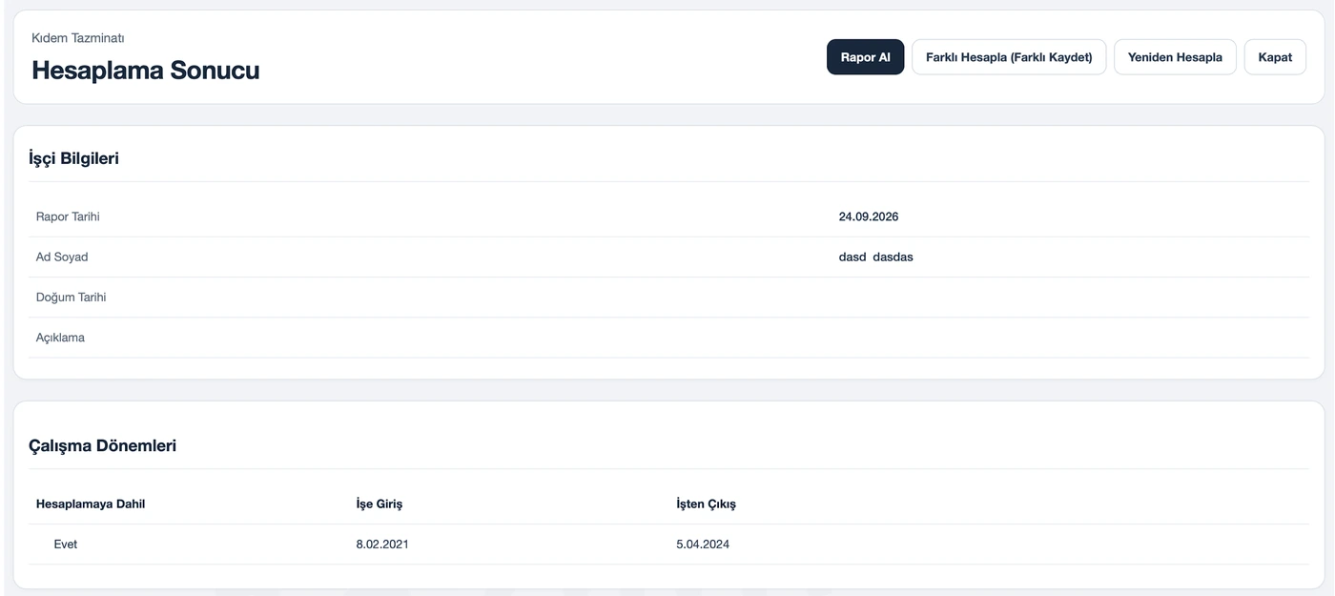Click the end date 5.04.2024
The width and height of the screenshot is (1335, 596).
coord(703,545)
